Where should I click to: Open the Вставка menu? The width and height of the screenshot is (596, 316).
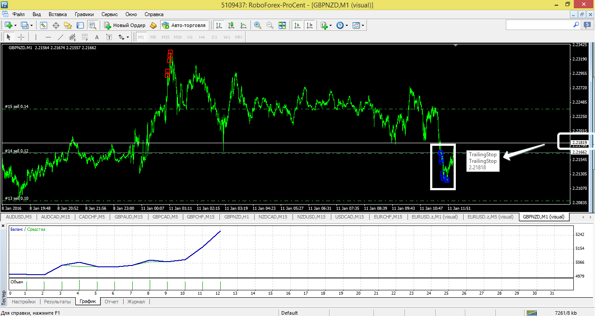click(x=58, y=14)
